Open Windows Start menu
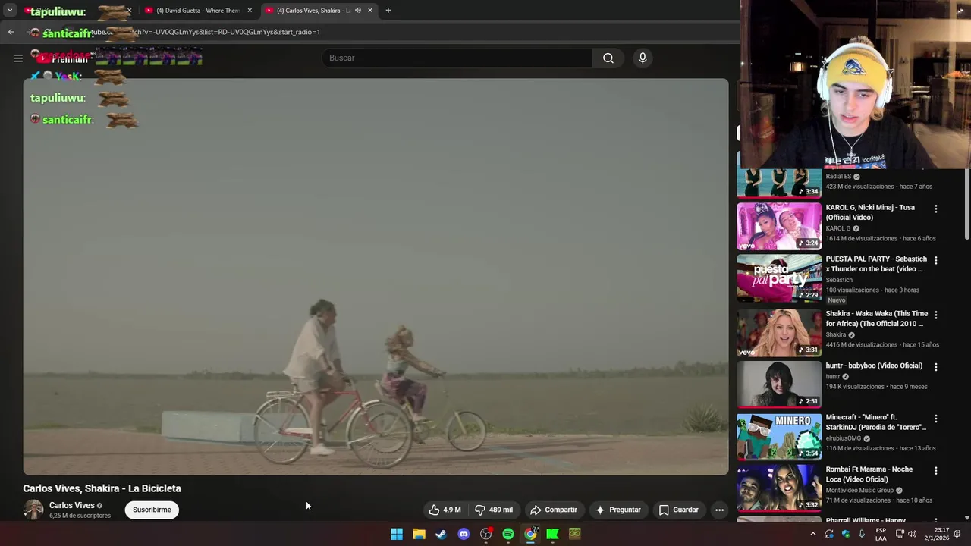971x546 pixels. pyautogui.click(x=397, y=534)
